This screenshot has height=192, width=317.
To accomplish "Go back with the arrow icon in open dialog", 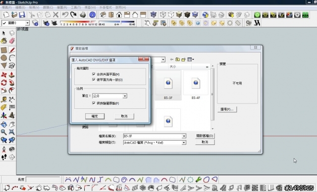I will pos(172,59).
